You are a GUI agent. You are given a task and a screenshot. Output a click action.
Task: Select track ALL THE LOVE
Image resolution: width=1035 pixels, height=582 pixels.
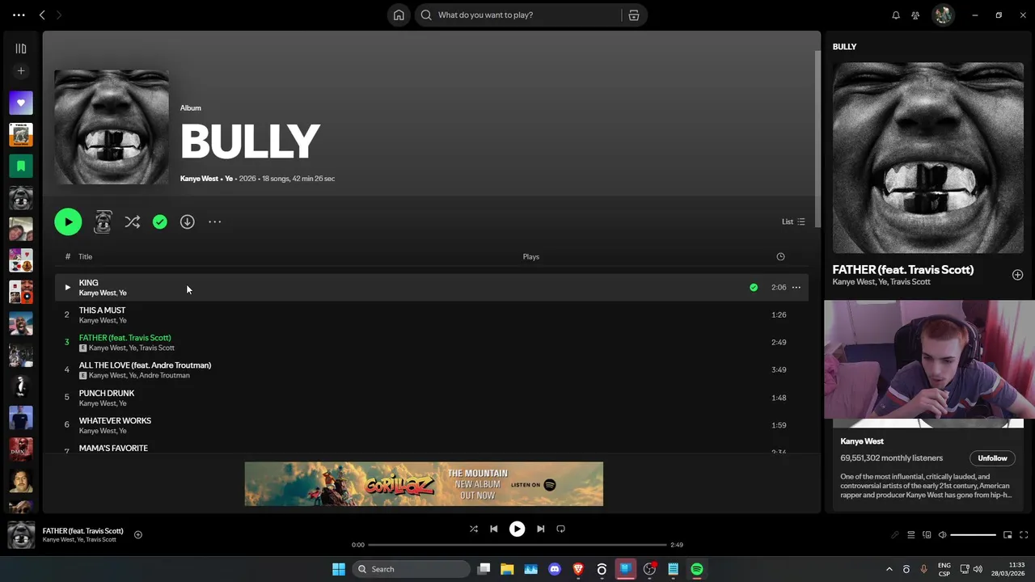432,369
